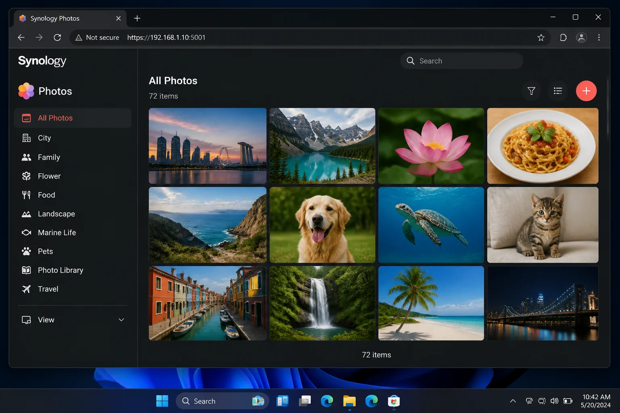Click the Food fork and knife icon
Image resolution: width=620 pixels, height=413 pixels.
pos(26,195)
